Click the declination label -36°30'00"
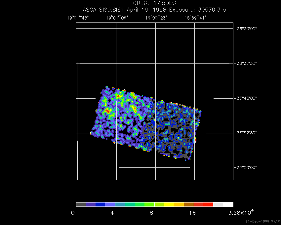 (246, 28)
